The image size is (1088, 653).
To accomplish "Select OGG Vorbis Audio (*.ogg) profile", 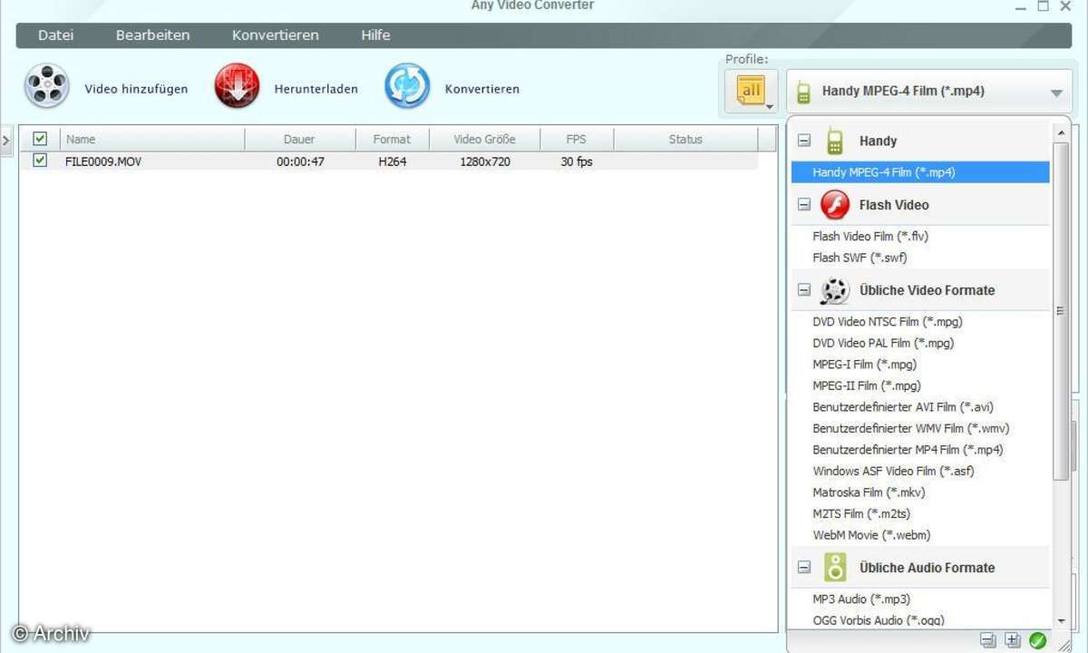I will (878, 620).
